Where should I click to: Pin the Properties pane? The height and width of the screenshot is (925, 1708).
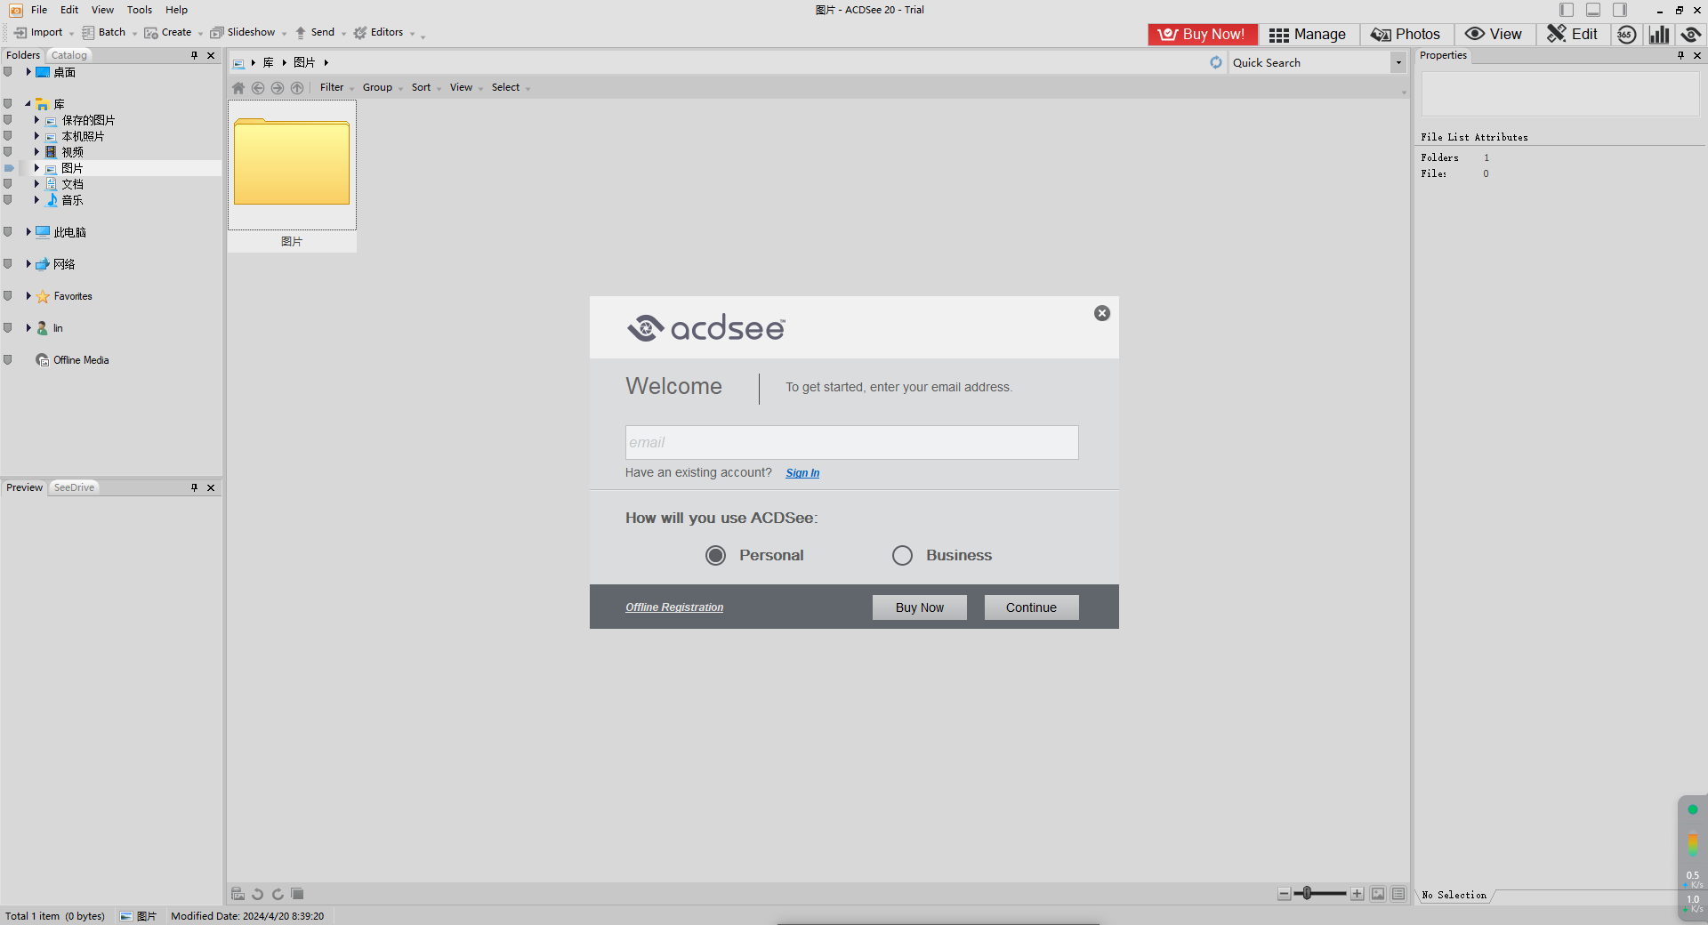point(1680,55)
